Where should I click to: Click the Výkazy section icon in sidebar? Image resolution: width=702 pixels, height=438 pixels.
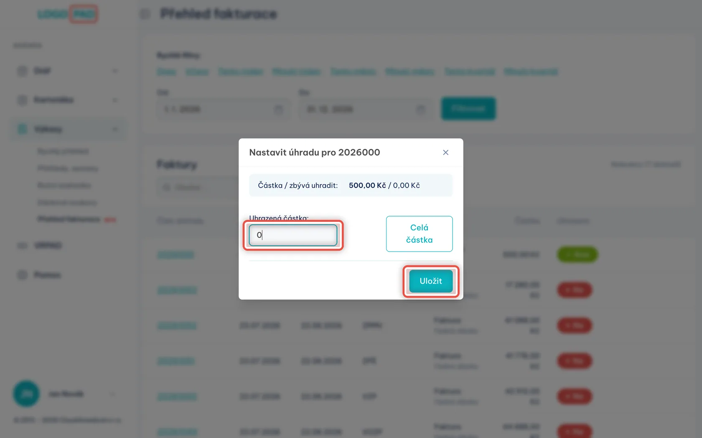click(22, 129)
